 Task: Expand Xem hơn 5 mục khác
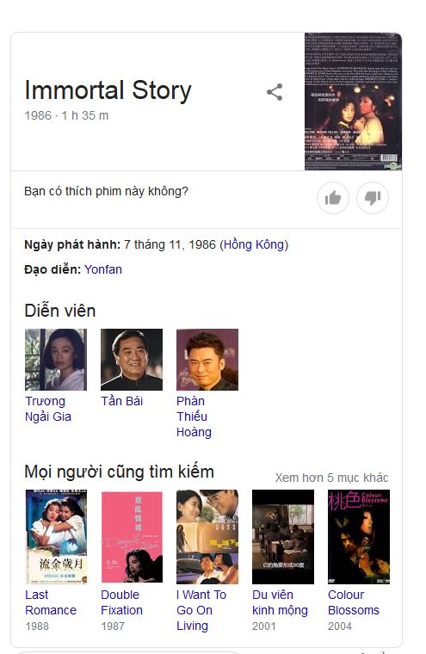[x=331, y=478]
